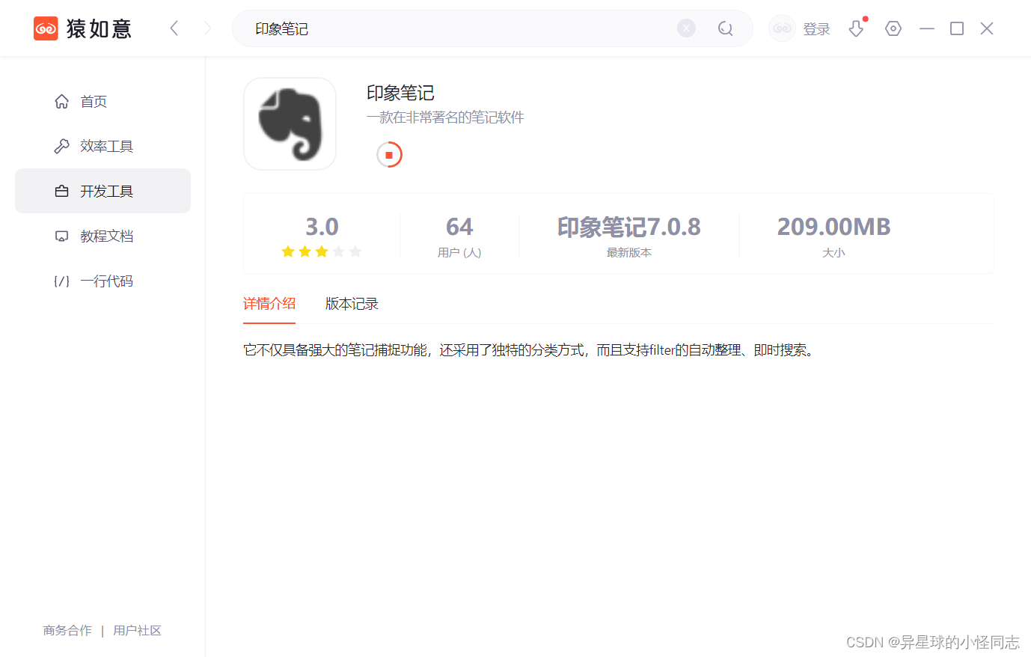Screen dimensions: 1031x657
Task: Open the settings hexagon icon
Action: [893, 28]
